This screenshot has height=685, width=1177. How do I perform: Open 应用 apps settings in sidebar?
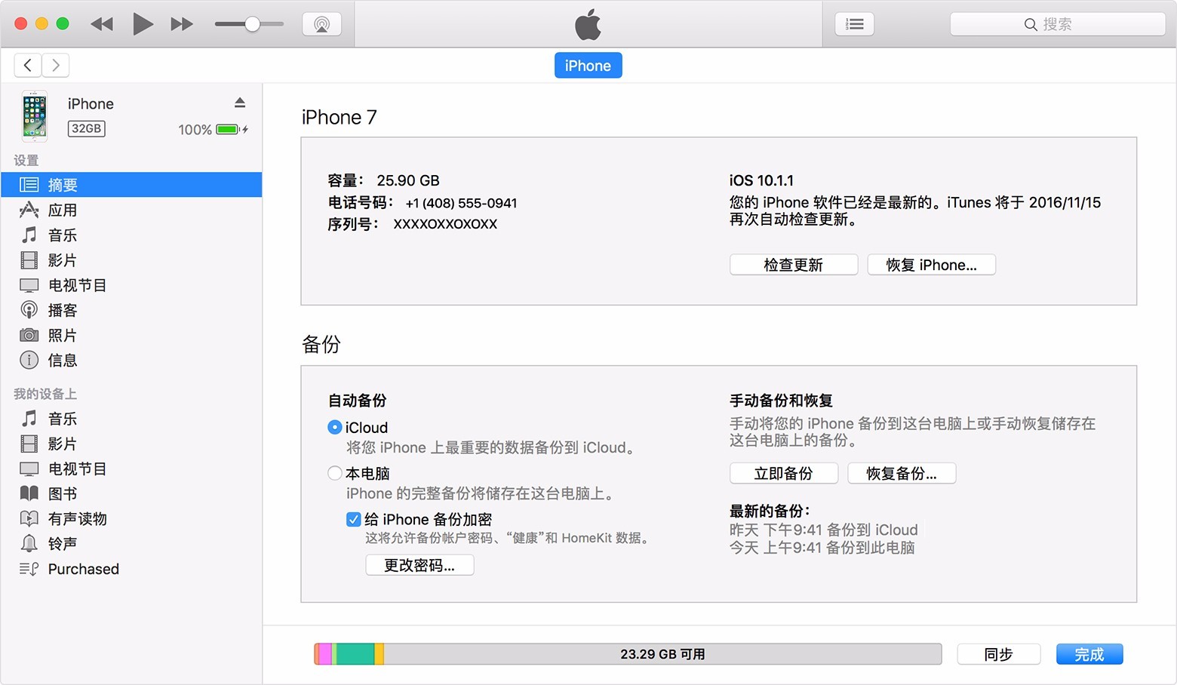(131, 210)
